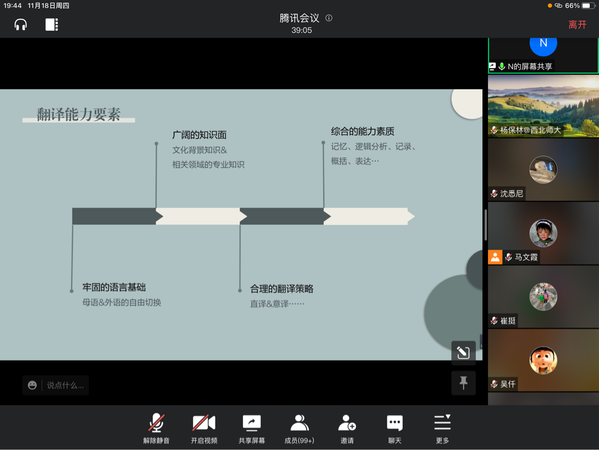Toggle the participant sidebar layout icon
599x450 pixels.
(52, 25)
